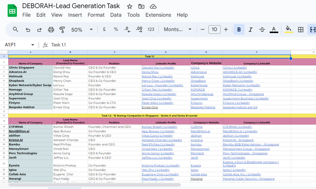Open the search menus magnifier
Image resolution: width=316 pixels, height=189 pixels.
[16, 30]
